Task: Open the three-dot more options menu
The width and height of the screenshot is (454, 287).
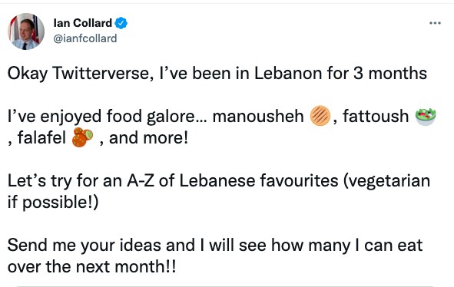Action: pos(435,23)
